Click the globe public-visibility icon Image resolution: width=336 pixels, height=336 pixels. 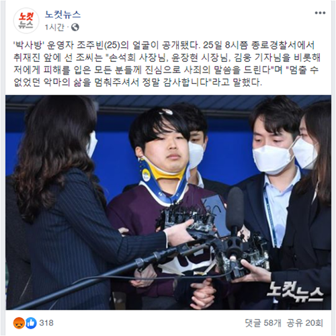point(75,28)
